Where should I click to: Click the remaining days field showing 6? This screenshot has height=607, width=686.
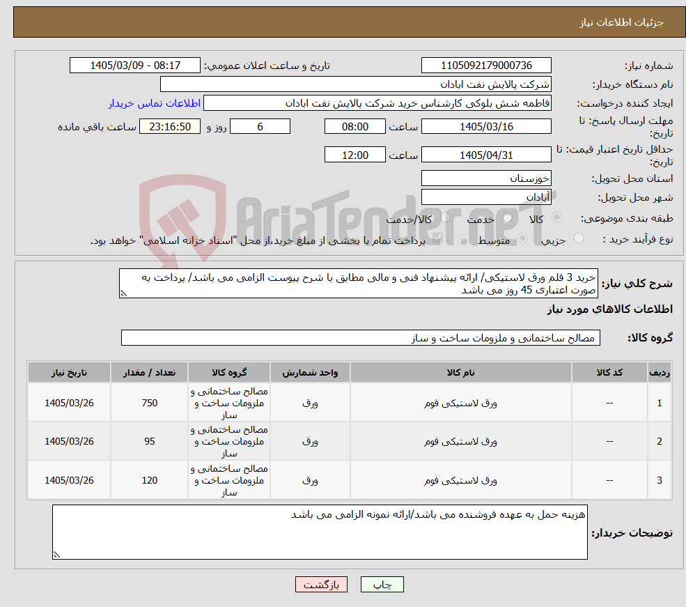[x=260, y=127]
